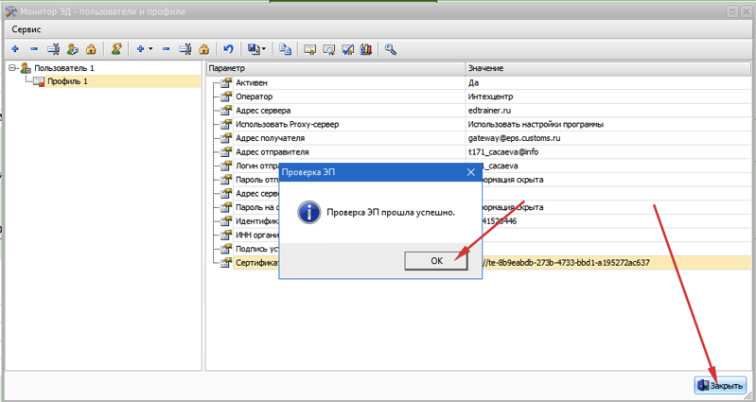Click the certificate with checkmark toolbar icon

pos(348,49)
